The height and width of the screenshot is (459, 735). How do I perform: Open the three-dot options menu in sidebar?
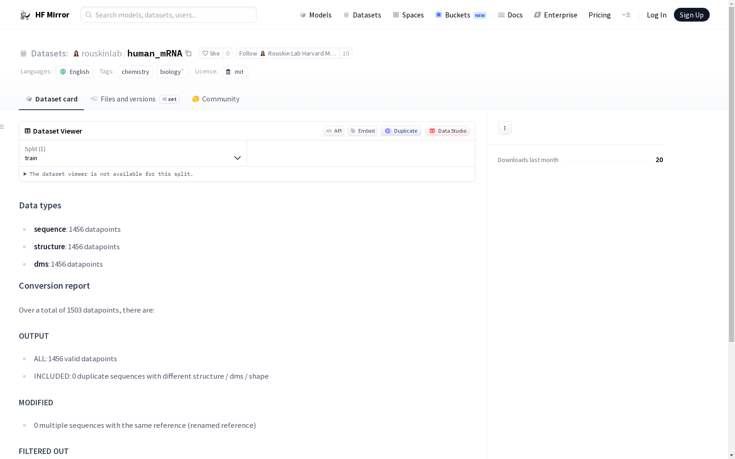[x=505, y=128]
